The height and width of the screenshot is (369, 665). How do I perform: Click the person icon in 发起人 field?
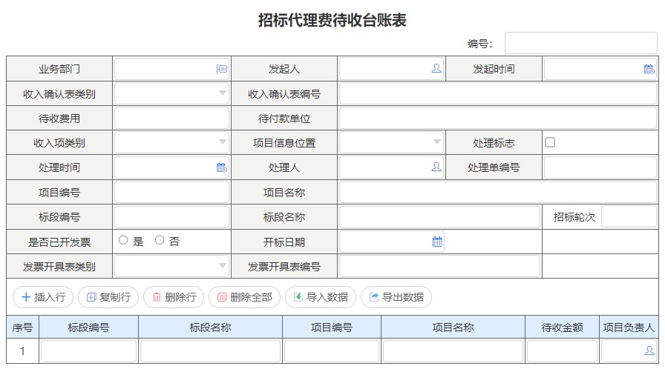coord(436,69)
